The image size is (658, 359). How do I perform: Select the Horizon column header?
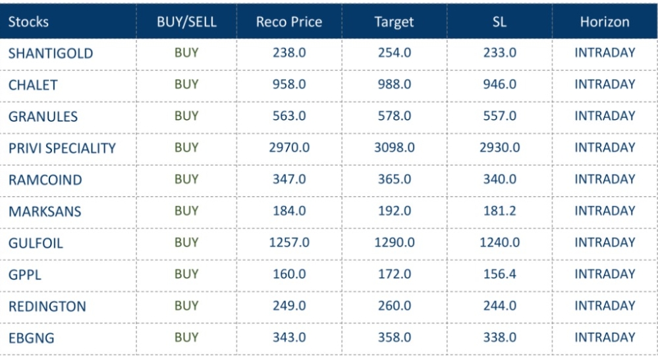click(604, 22)
